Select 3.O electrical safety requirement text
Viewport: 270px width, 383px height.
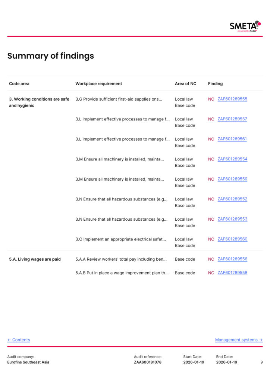pos(120,239)
